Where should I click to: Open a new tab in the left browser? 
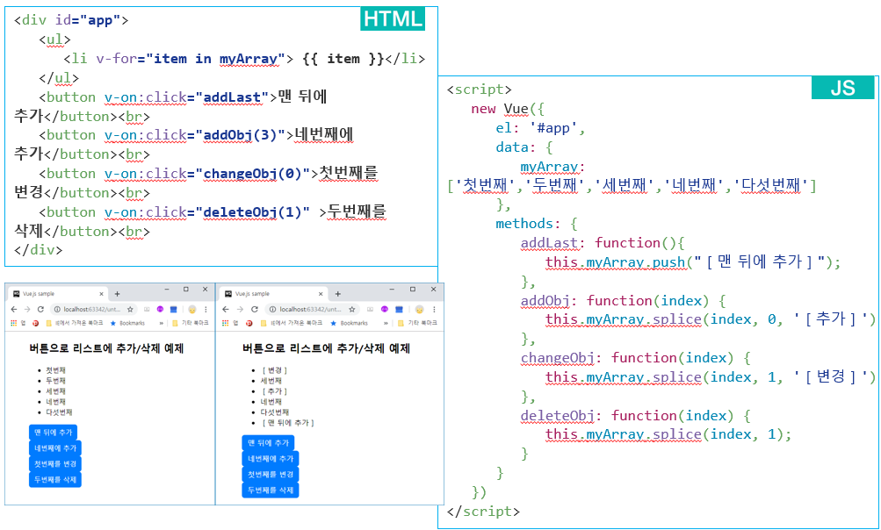point(118,294)
